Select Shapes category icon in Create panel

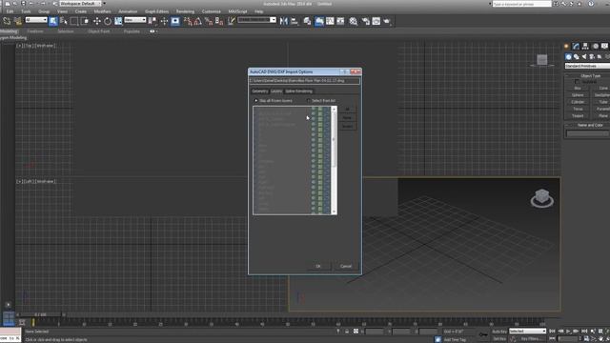576,57
